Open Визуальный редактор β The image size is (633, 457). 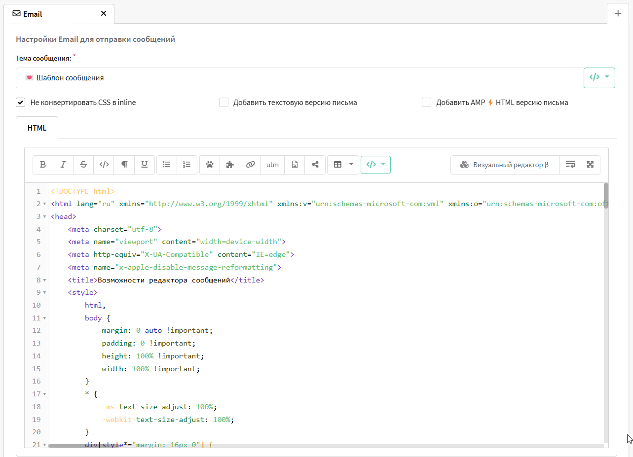click(505, 165)
